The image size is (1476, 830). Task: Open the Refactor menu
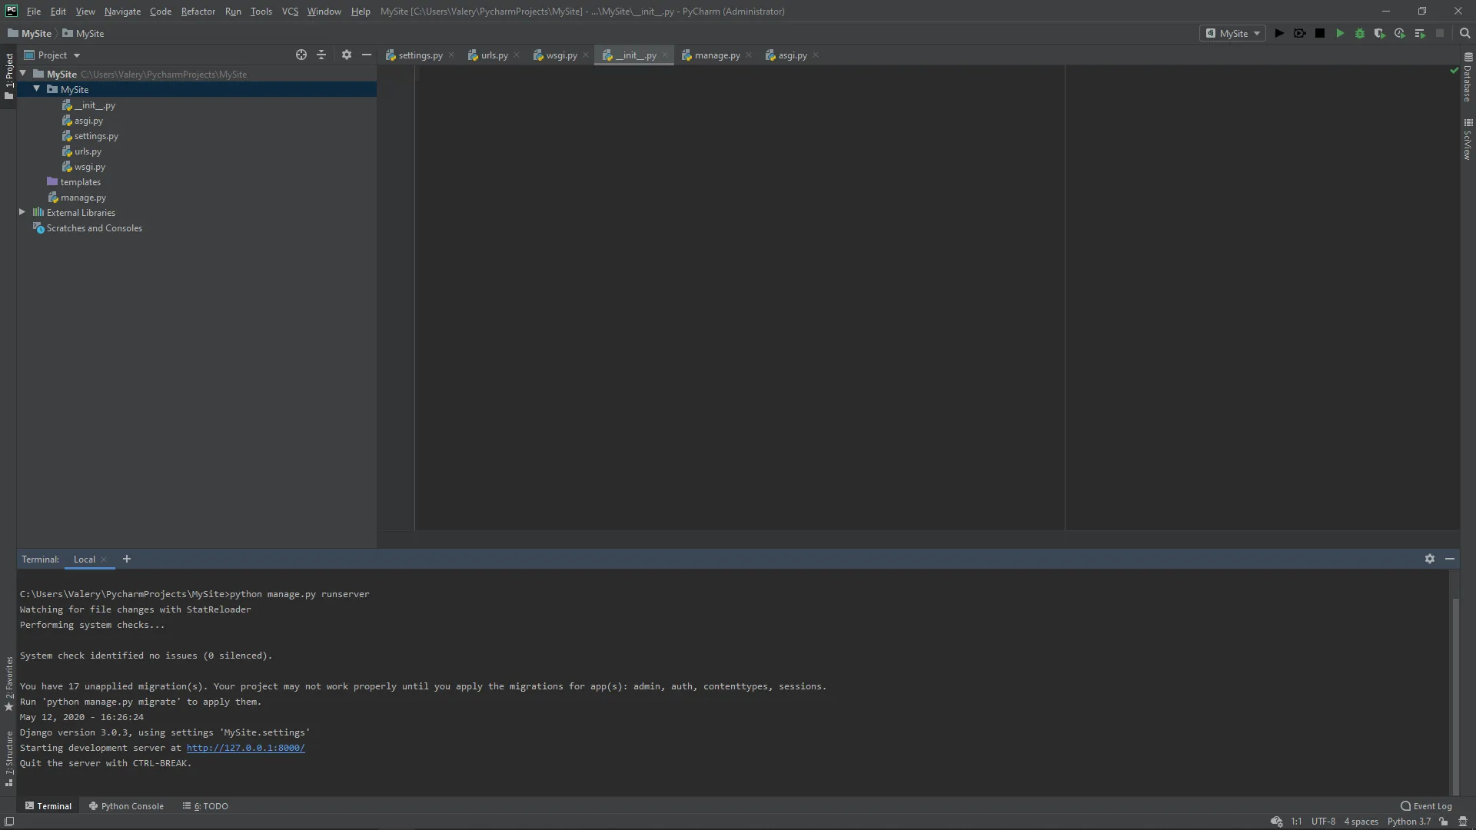(x=198, y=12)
